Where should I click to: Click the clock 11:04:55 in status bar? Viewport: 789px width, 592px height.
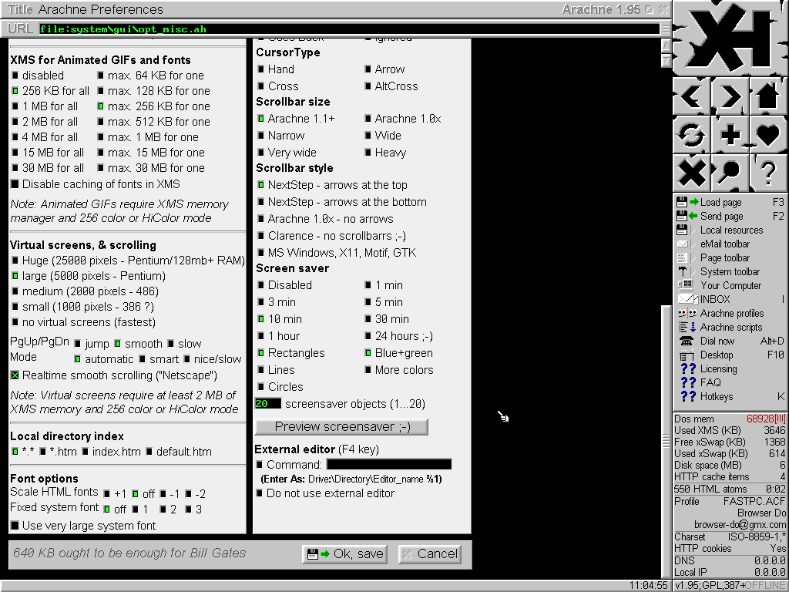click(649, 586)
